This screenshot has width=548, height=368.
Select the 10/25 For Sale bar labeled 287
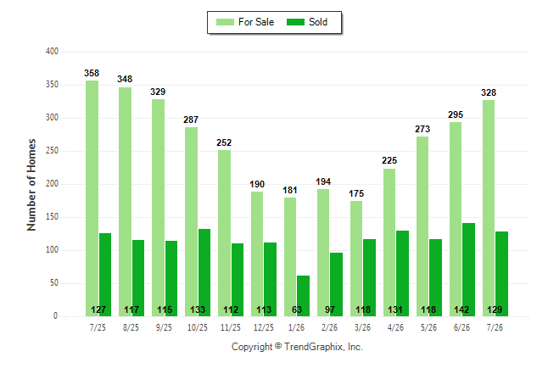click(x=191, y=221)
